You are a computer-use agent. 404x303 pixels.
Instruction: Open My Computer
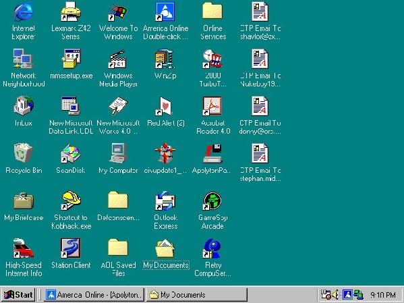point(118,153)
